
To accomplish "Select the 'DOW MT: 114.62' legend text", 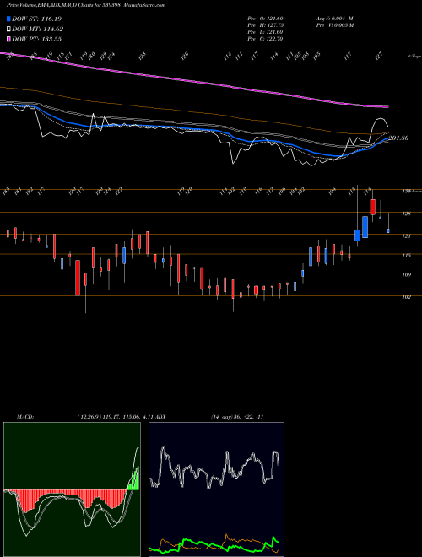I will (x=38, y=29).
